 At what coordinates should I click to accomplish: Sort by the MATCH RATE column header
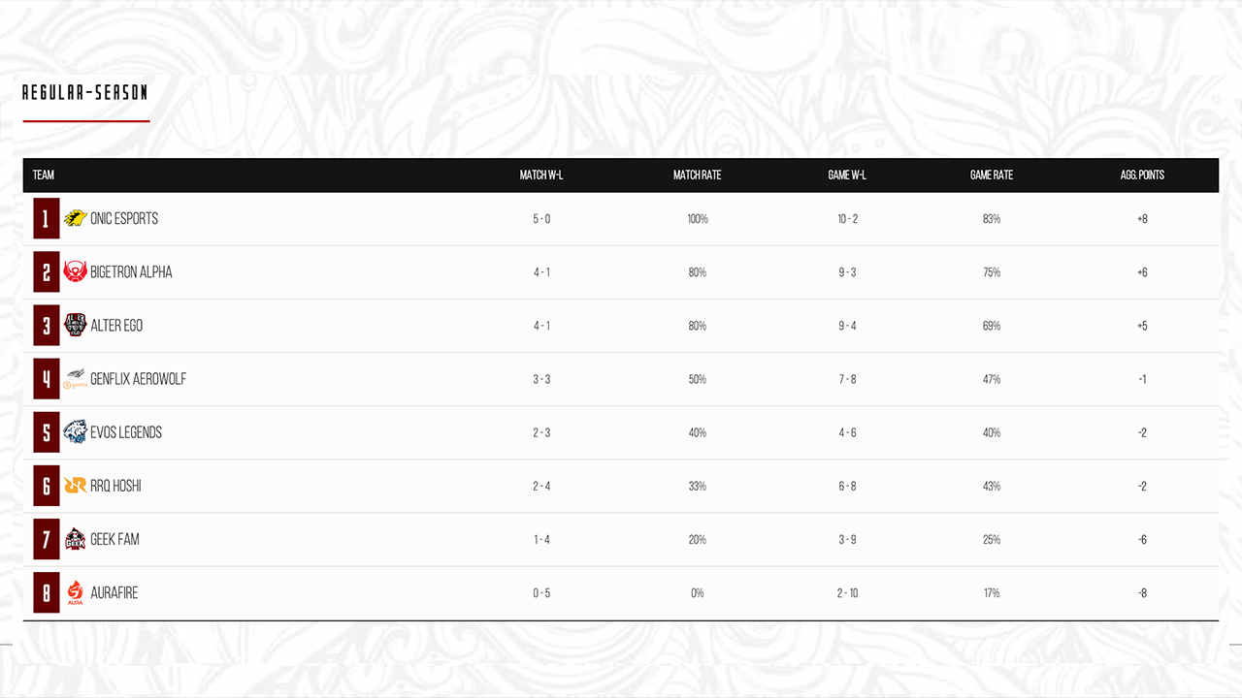[x=698, y=175]
